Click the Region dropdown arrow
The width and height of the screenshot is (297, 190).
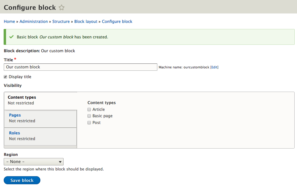tap(60, 162)
